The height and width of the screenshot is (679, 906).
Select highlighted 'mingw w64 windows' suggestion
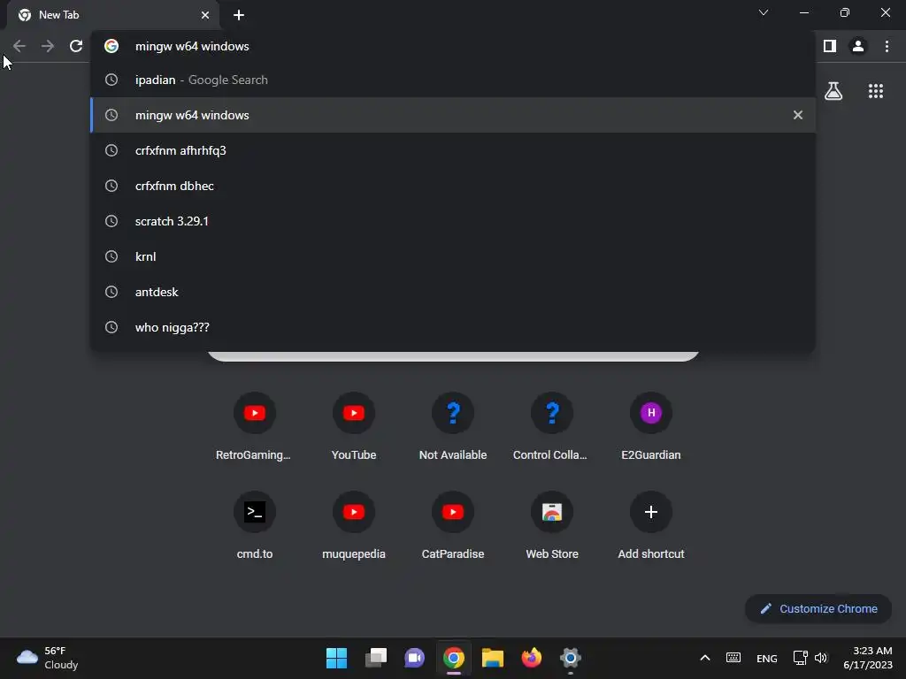coord(453,115)
